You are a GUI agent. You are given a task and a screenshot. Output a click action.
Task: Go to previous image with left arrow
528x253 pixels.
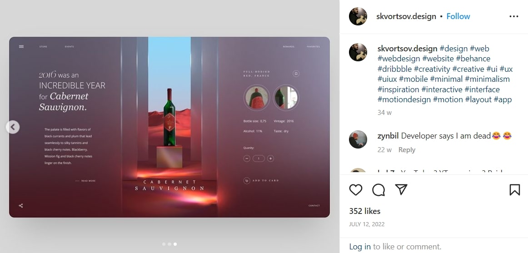[13, 127]
